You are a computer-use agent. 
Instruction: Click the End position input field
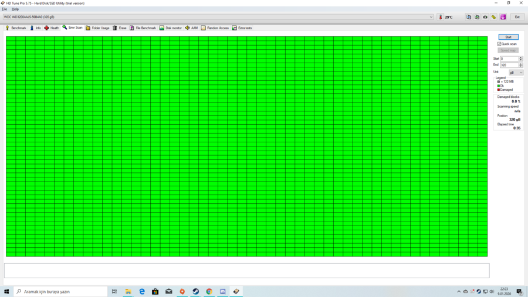click(509, 65)
